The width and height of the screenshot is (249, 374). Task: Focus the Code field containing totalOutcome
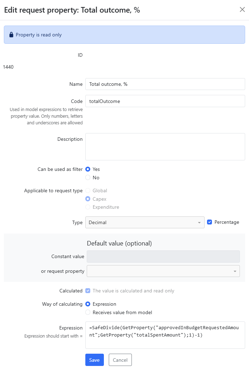point(165,101)
